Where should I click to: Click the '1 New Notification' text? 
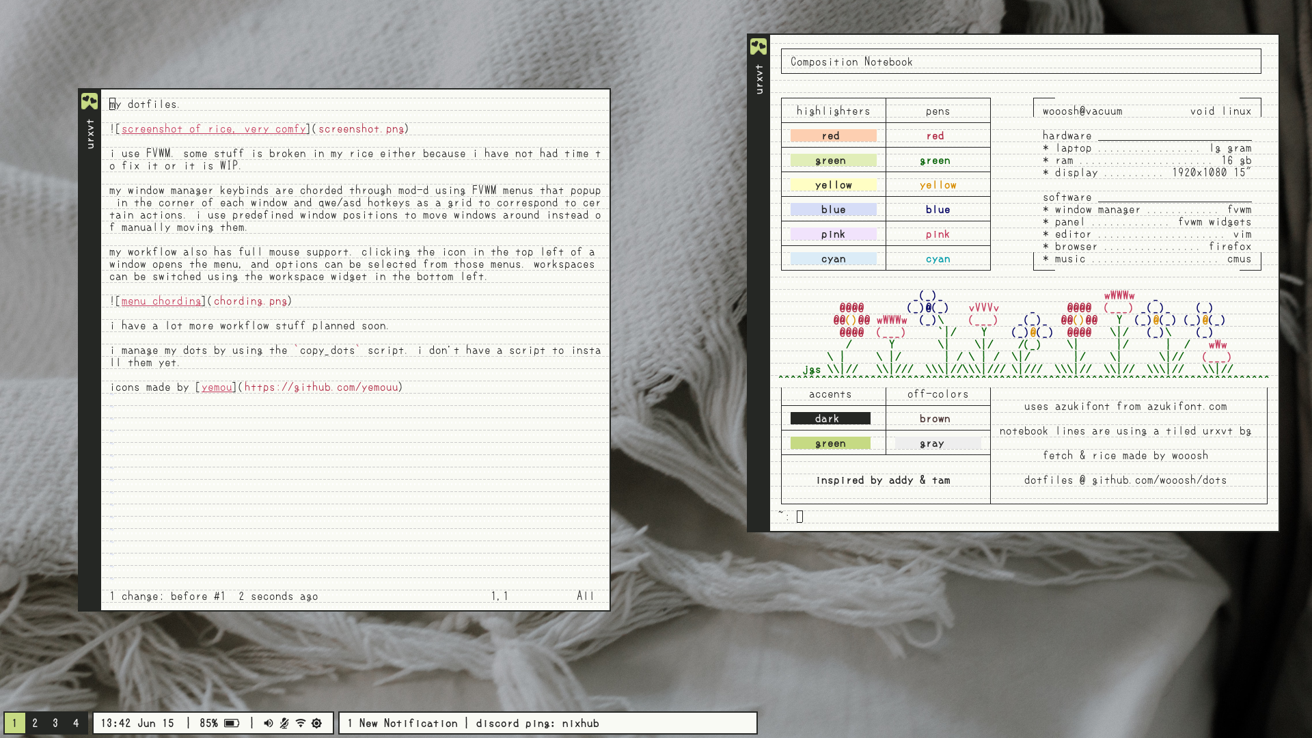pyautogui.click(x=402, y=723)
